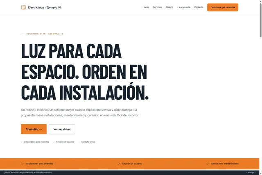Click the orange-band Revisión de cuadros checkmark
The height and width of the screenshot is (175, 262).
pyautogui.click(x=119, y=164)
